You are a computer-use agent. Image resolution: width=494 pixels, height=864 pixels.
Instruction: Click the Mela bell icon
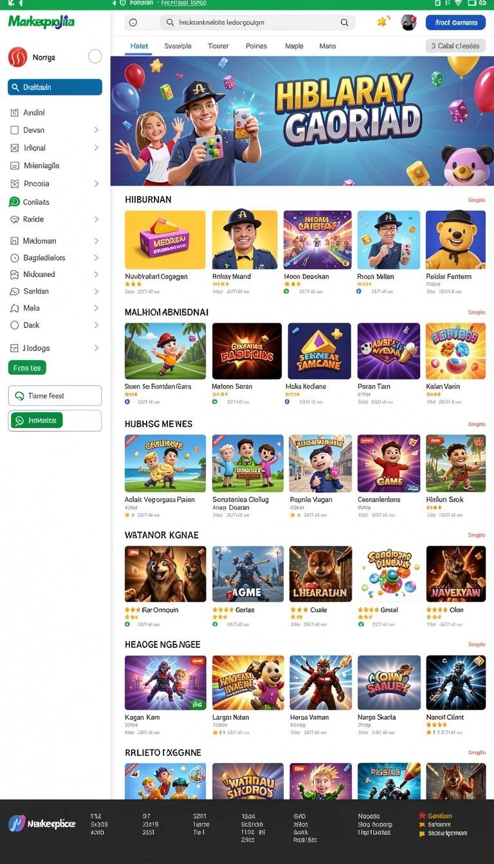pyautogui.click(x=14, y=309)
